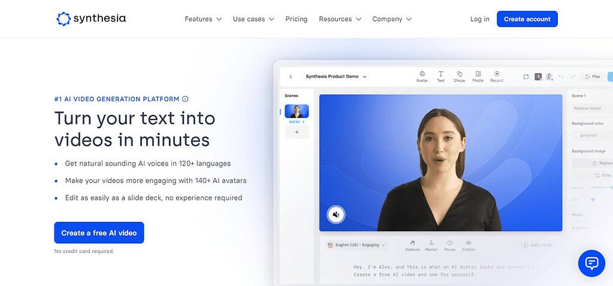613x286 pixels.
Task: Insert a Pause with clock icon
Action: 449,246
